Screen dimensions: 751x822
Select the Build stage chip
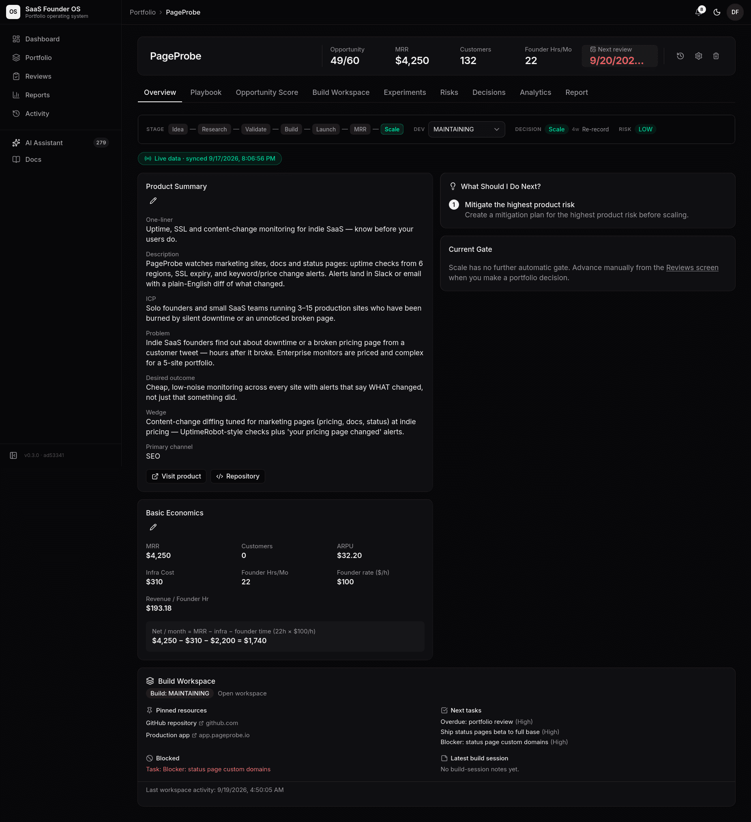291,129
